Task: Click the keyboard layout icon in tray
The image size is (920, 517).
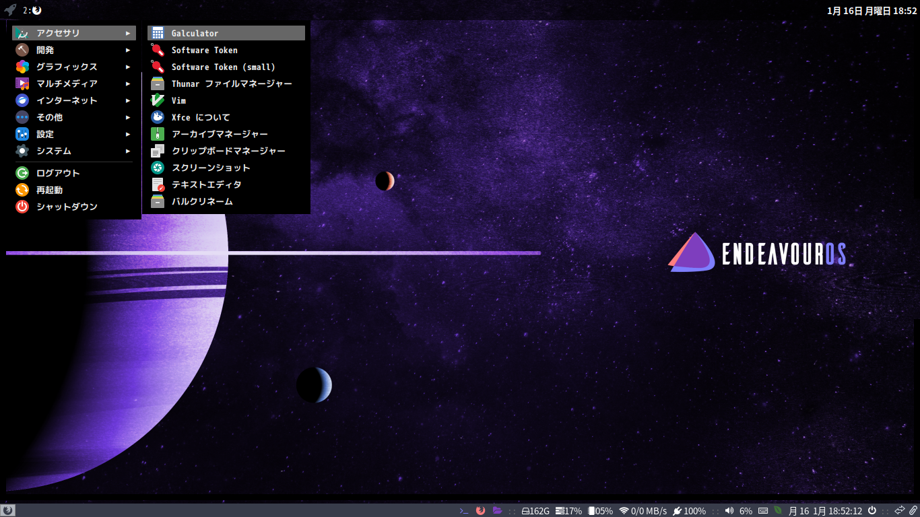Action: pyautogui.click(x=763, y=511)
